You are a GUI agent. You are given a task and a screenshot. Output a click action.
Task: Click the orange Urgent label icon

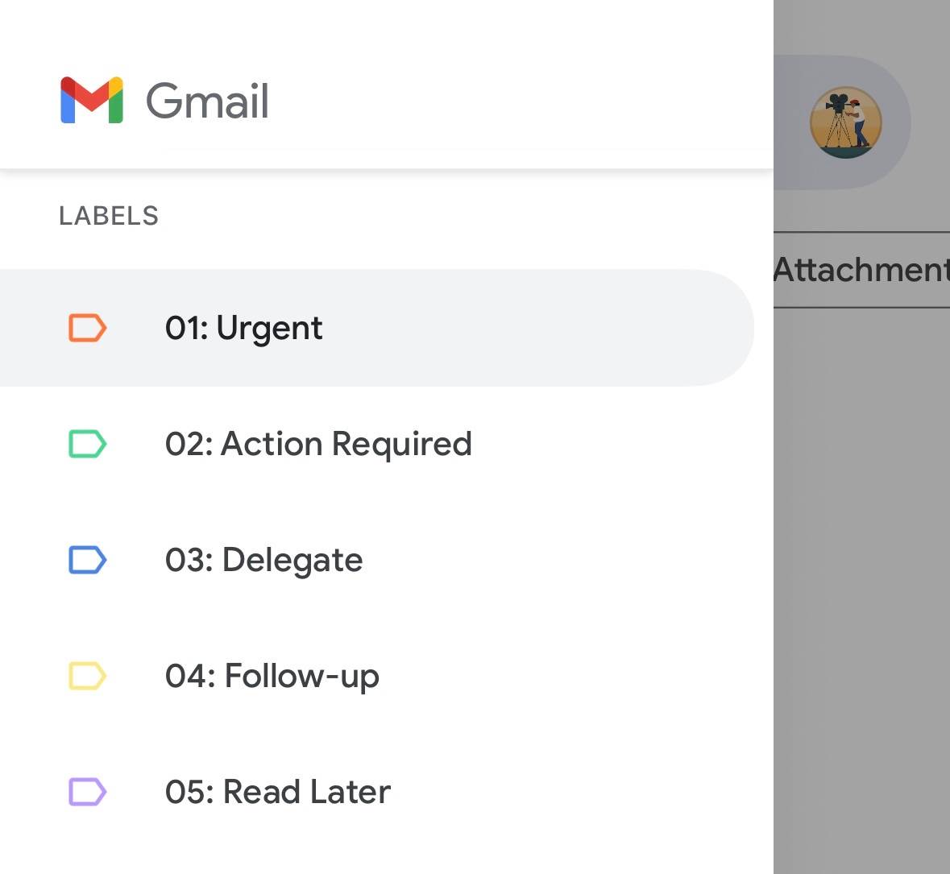coord(87,328)
